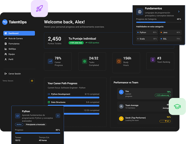Click the purple rocket icon
This screenshot has height=144, width=186.
click(39, 8)
